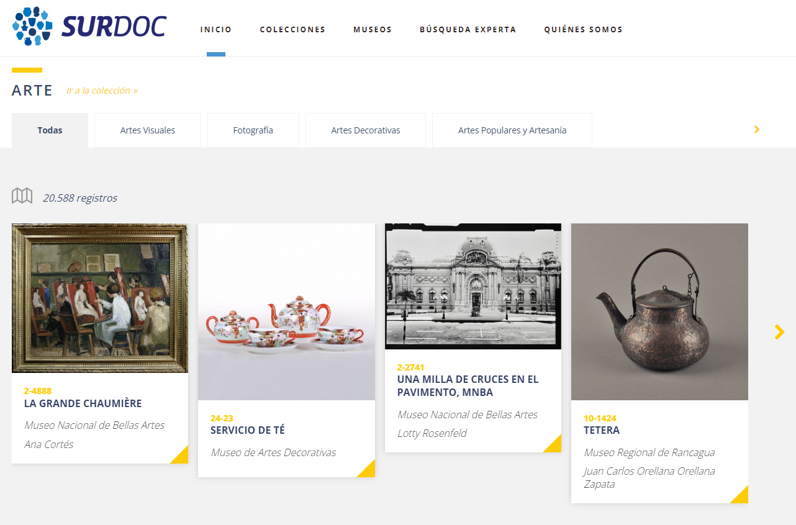Click the map icon beside registros count
The image size is (796, 525).
[x=22, y=196]
